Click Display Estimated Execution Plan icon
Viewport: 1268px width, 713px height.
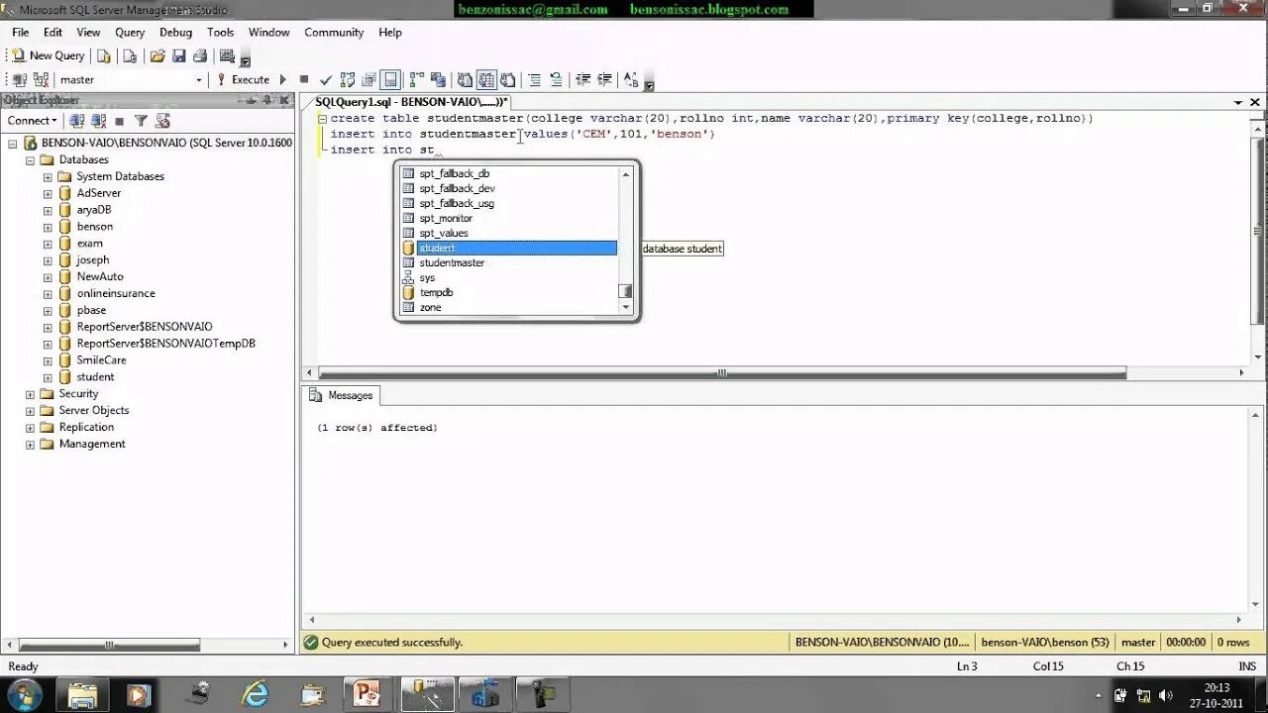[348, 79]
